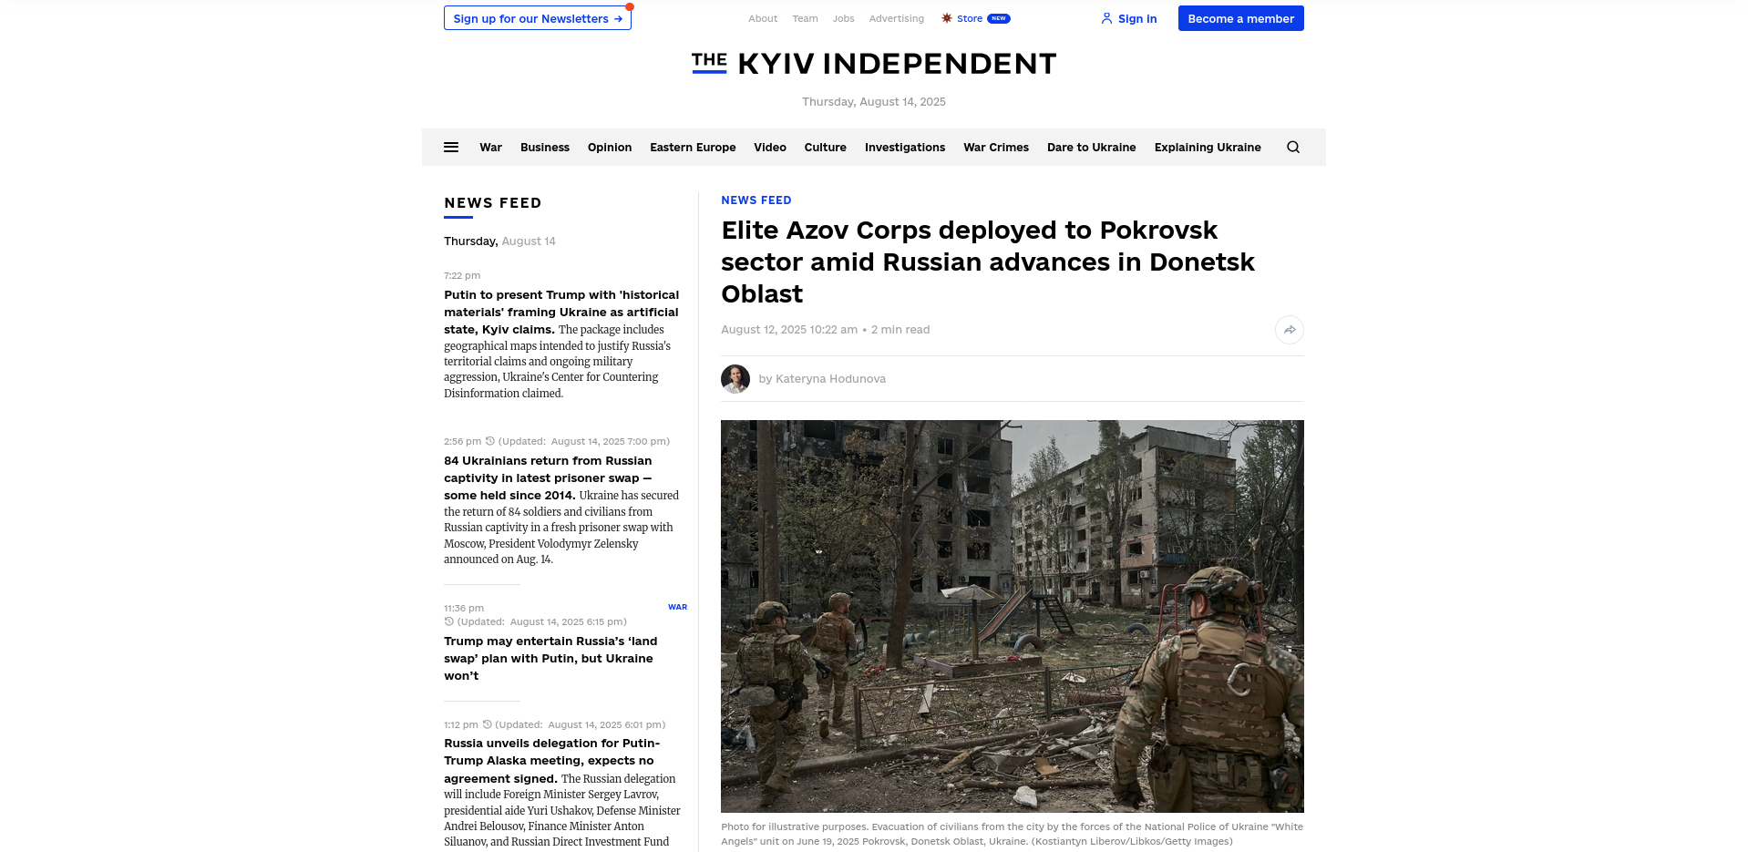This screenshot has width=1748, height=852.
Task: Open Dare to Ukraine section
Action: pyautogui.click(x=1092, y=147)
